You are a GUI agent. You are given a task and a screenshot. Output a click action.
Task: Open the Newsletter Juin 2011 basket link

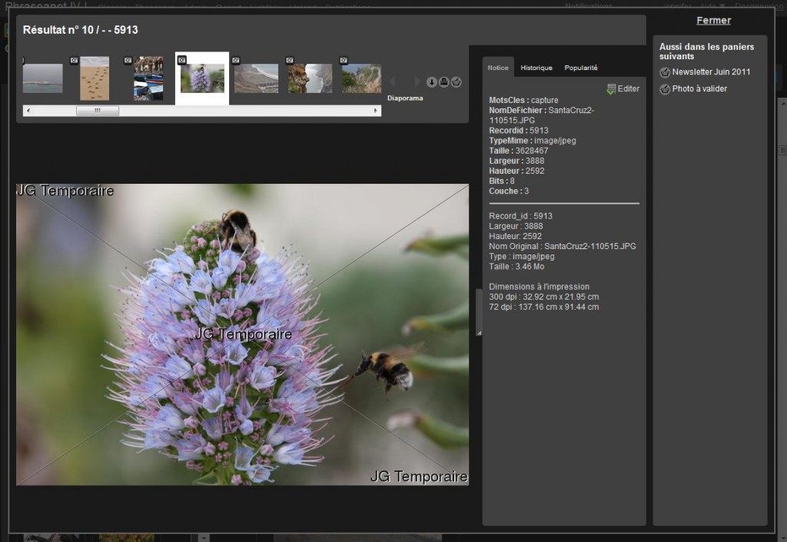711,72
